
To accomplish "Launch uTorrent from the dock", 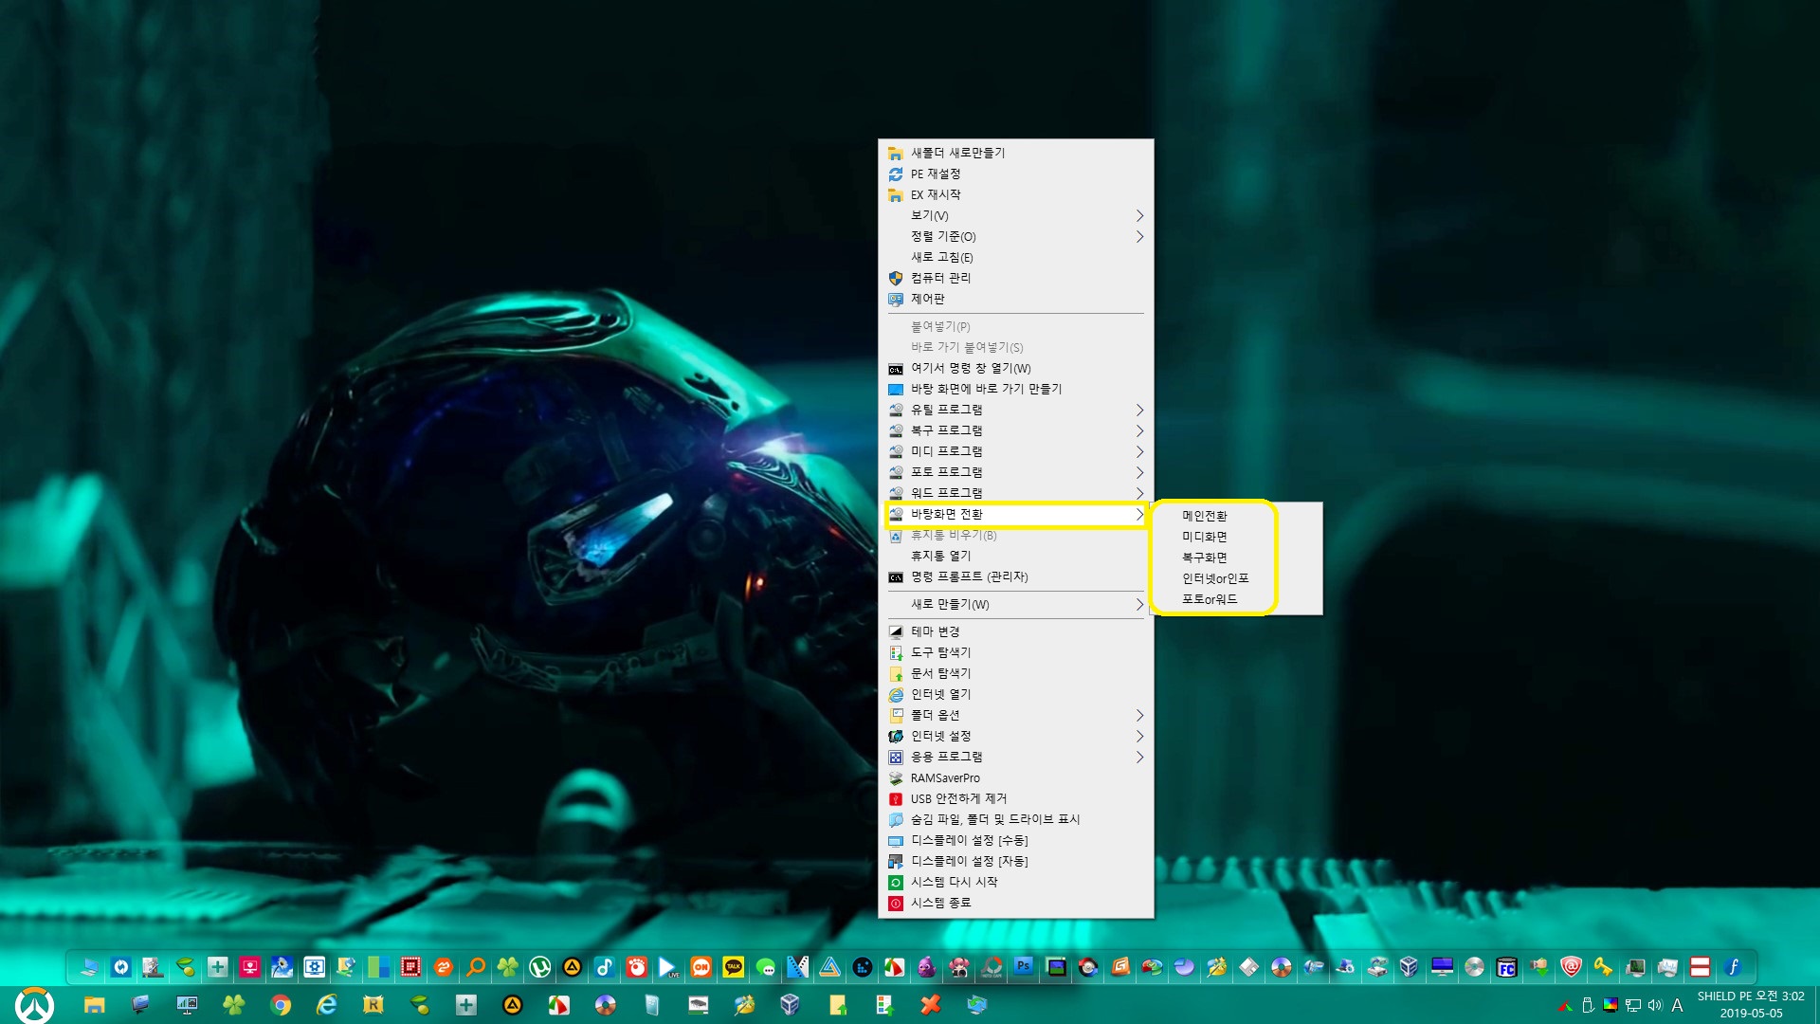I will 539,967.
